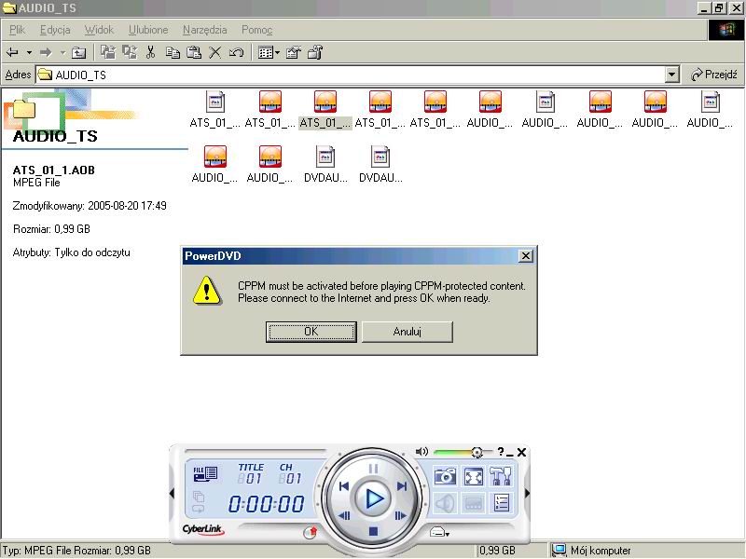The image size is (746, 559).
Task: Click into the Adres field showing AUDIO_TS
Action: 351,75
